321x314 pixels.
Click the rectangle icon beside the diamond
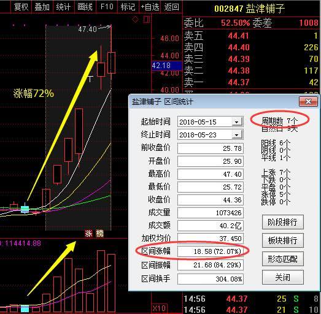(147, 20)
